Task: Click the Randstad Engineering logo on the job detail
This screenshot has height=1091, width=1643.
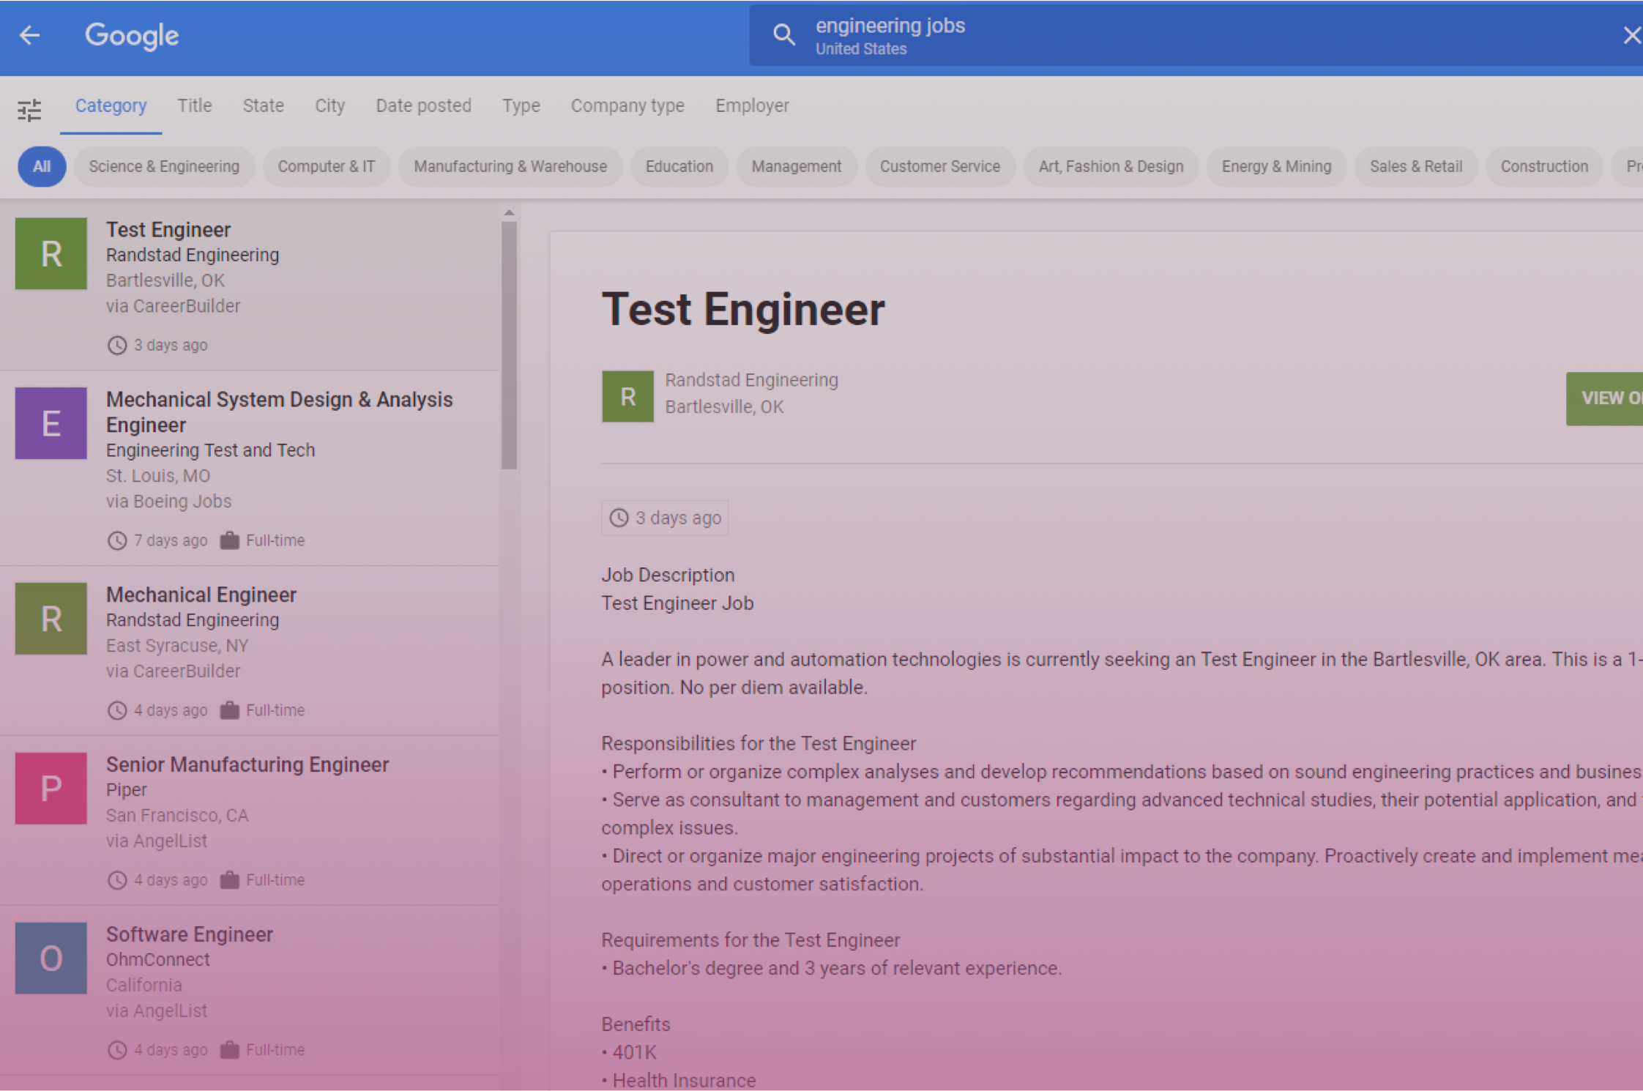Action: click(627, 396)
